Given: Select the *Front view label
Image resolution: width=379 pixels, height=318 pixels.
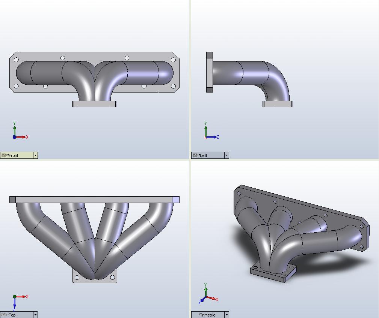Looking at the screenshot, I should pyautogui.click(x=13, y=155).
